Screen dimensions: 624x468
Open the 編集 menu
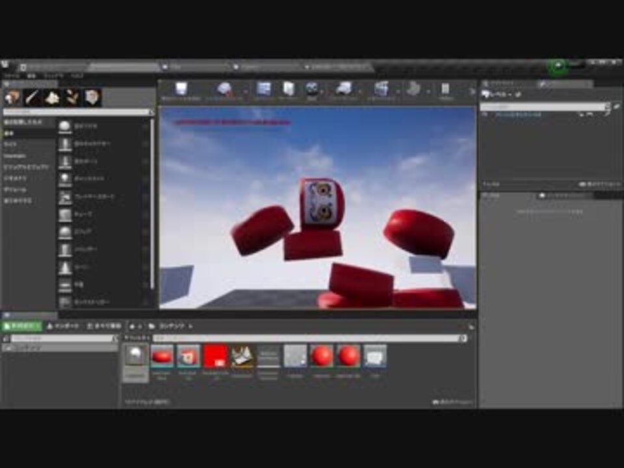pyautogui.click(x=31, y=75)
